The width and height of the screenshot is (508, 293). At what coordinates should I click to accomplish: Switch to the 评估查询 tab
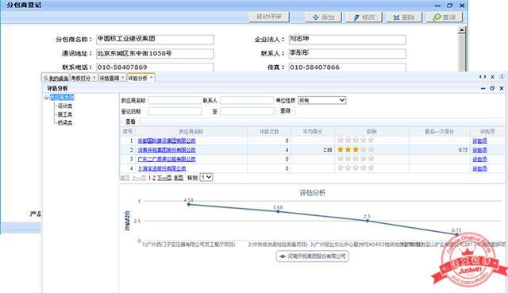tap(110, 78)
